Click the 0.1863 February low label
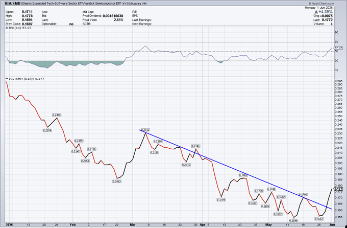347x228 pixels. 117,181
